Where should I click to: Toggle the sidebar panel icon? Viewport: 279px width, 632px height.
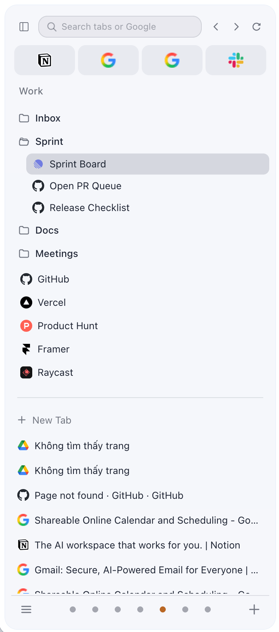pos(24,27)
